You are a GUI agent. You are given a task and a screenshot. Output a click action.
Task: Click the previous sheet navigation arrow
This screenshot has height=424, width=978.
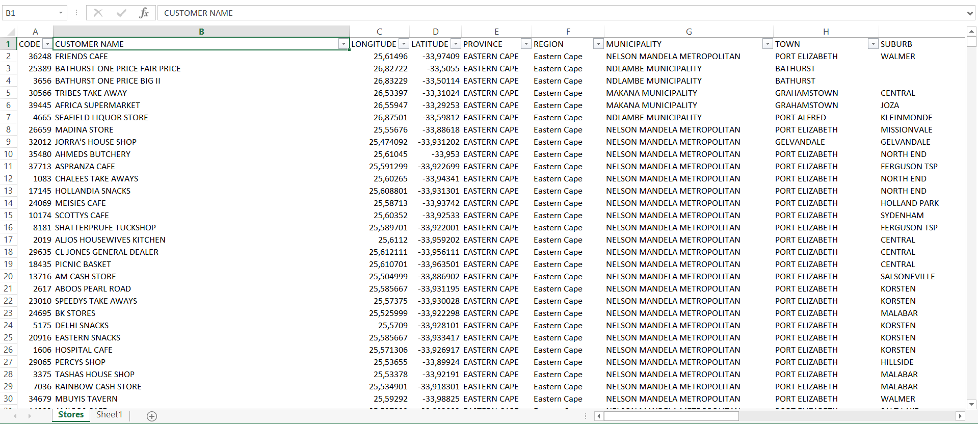(x=15, y=416)
